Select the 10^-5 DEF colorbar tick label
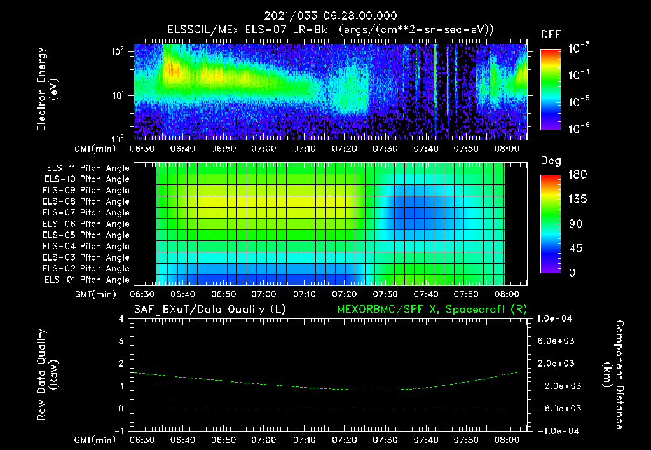651x450 pixels. point(579,101)
